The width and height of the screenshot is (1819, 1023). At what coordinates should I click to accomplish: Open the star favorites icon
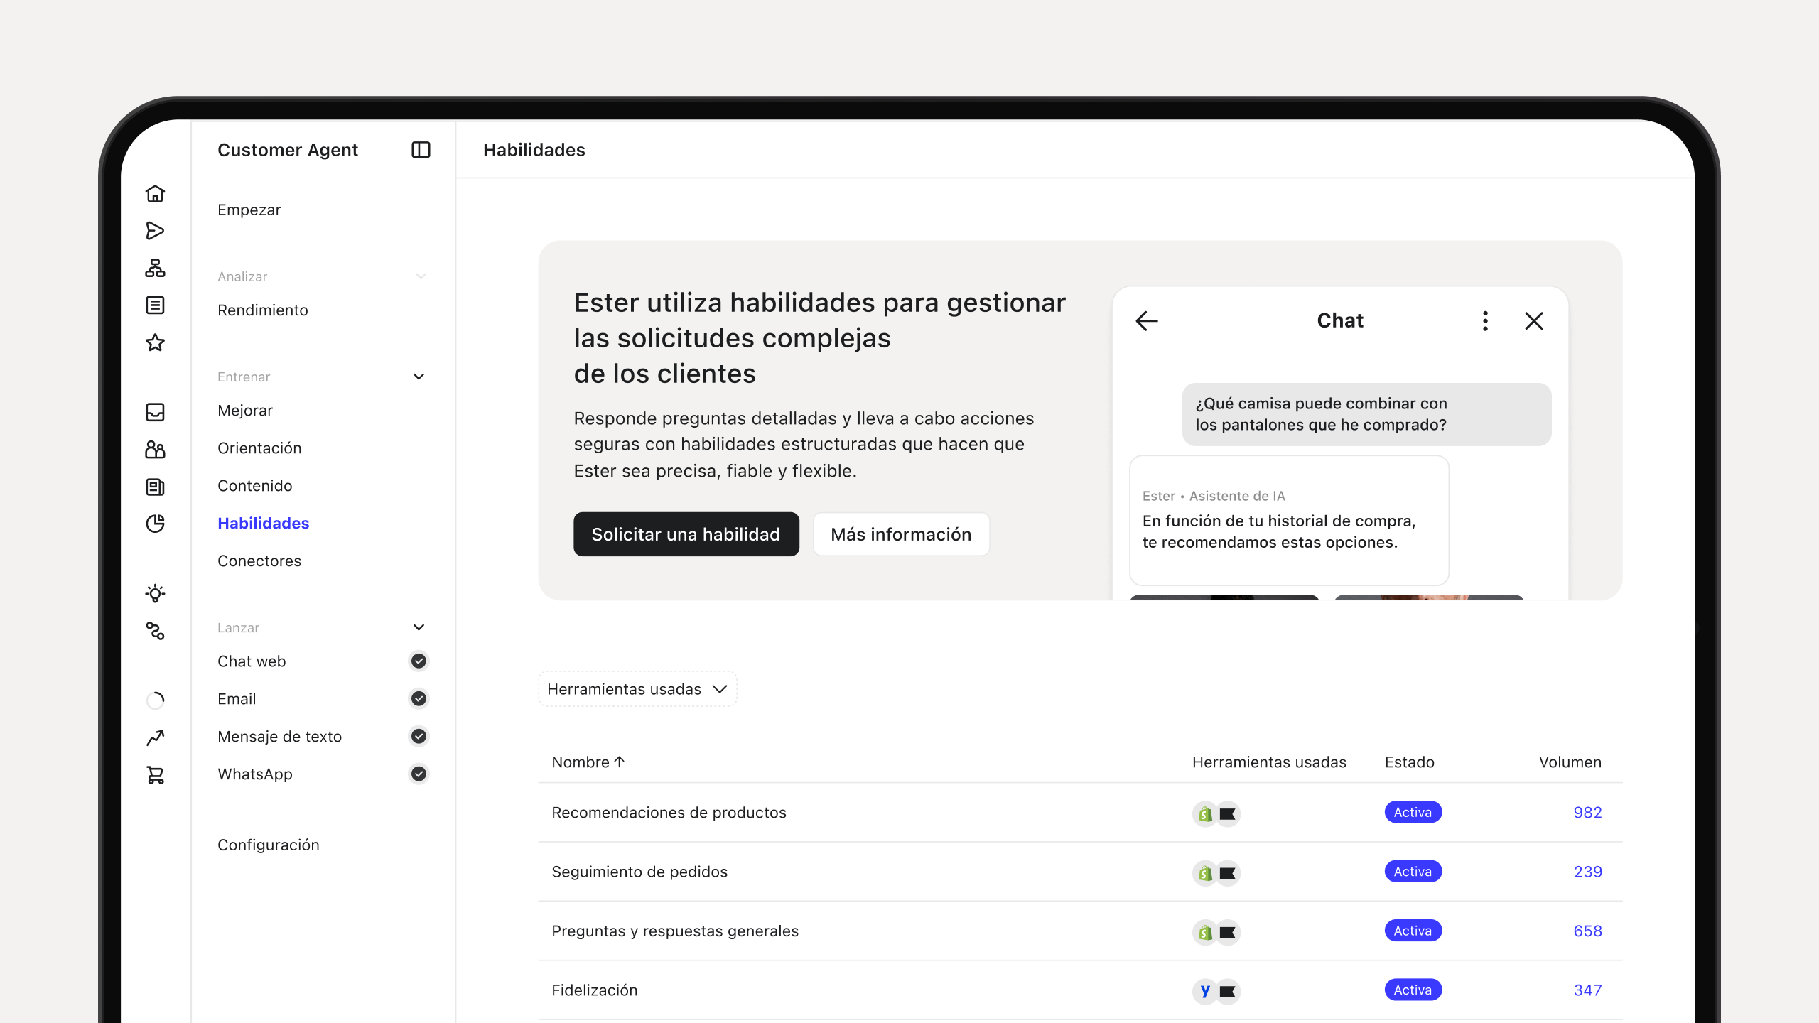point(155,342)
